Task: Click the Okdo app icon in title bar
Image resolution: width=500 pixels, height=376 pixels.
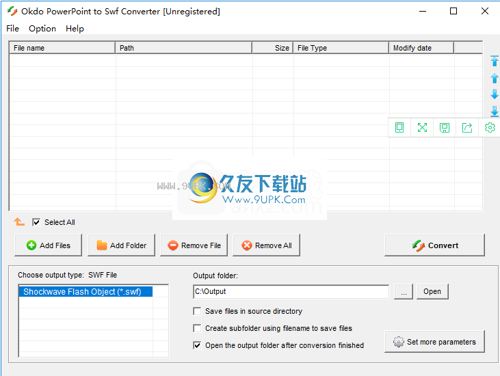Action: click(x=12, y=11)
